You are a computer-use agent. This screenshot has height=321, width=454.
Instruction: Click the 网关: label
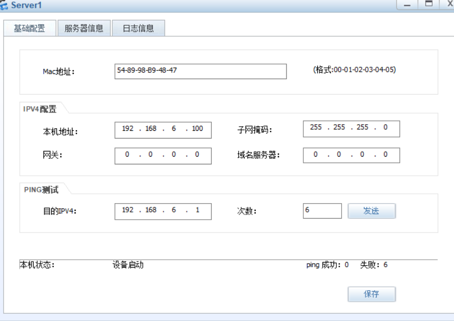[x=52, y=155]
